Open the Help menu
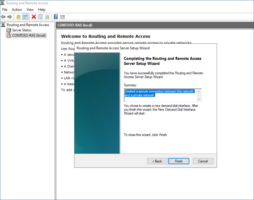 [x=42, y=10]
